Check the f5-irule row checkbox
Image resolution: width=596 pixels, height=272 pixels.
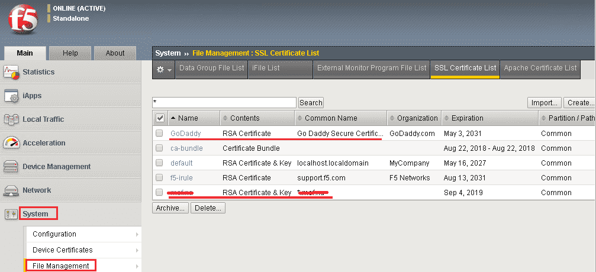(159, 178)
